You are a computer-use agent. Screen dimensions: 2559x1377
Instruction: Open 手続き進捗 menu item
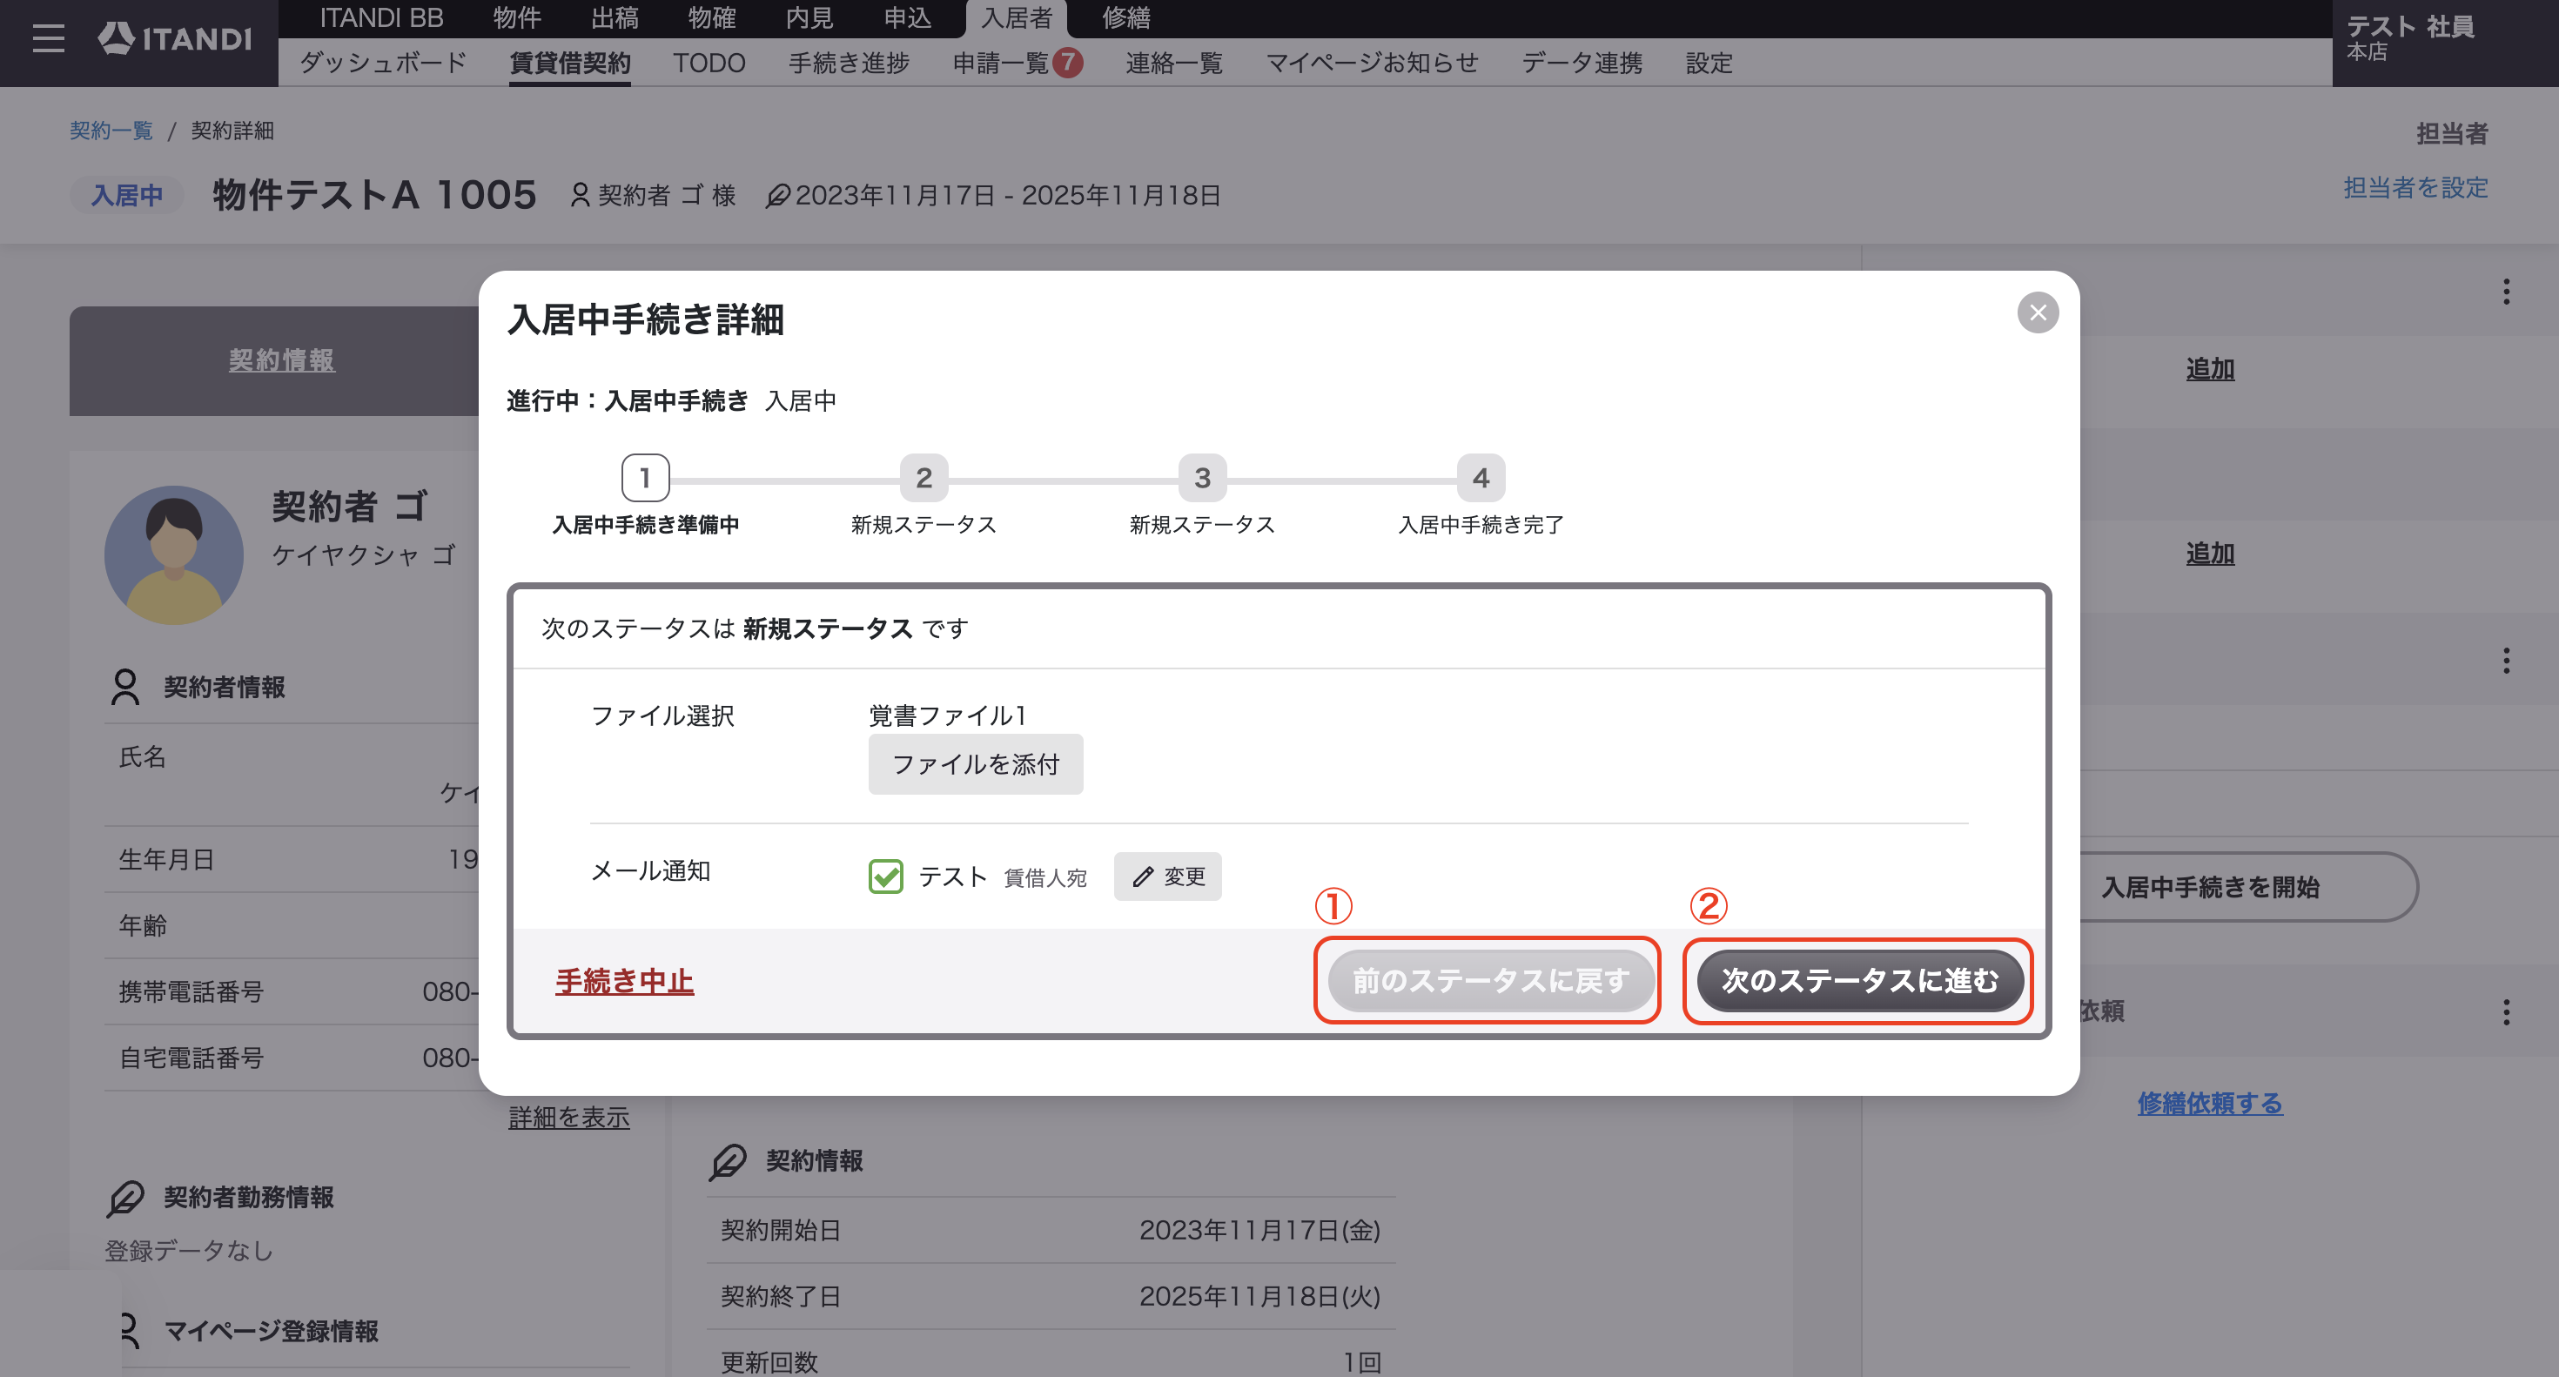(x=850, y=63)
